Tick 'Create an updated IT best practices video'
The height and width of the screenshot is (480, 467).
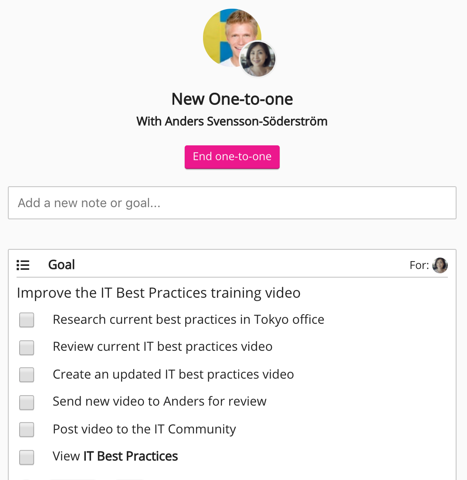[x=27, y=375]
